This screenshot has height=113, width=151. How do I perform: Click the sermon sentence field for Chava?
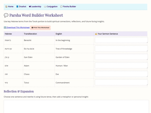(121, 74)
